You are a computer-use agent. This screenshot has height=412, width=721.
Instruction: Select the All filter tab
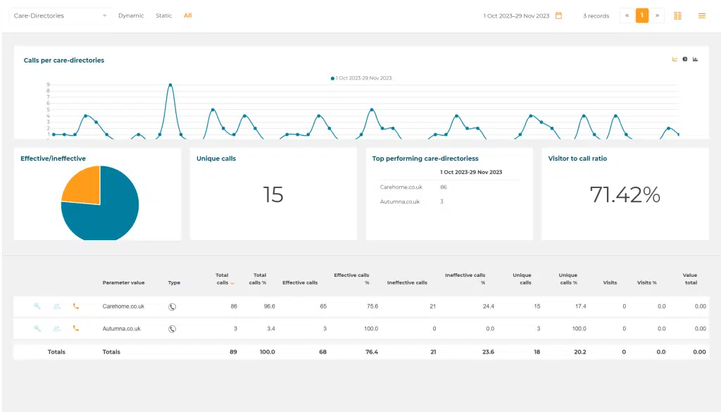(187, 15)
